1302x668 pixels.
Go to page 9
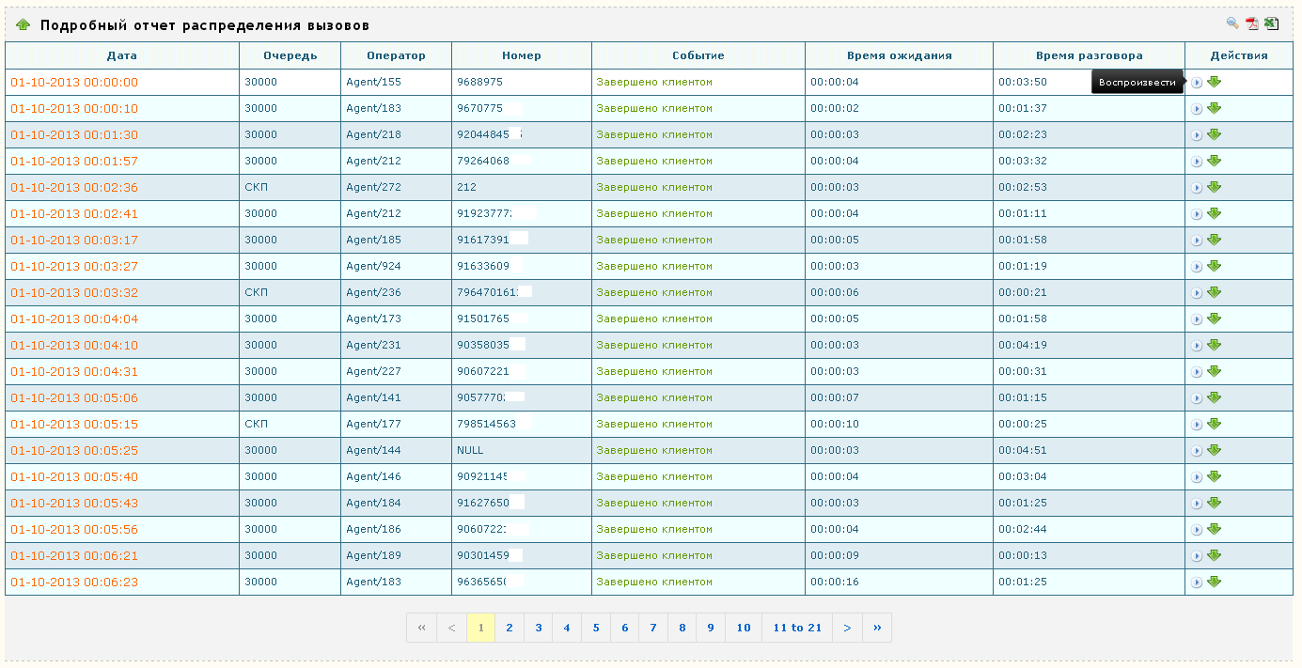coord(711,628)
